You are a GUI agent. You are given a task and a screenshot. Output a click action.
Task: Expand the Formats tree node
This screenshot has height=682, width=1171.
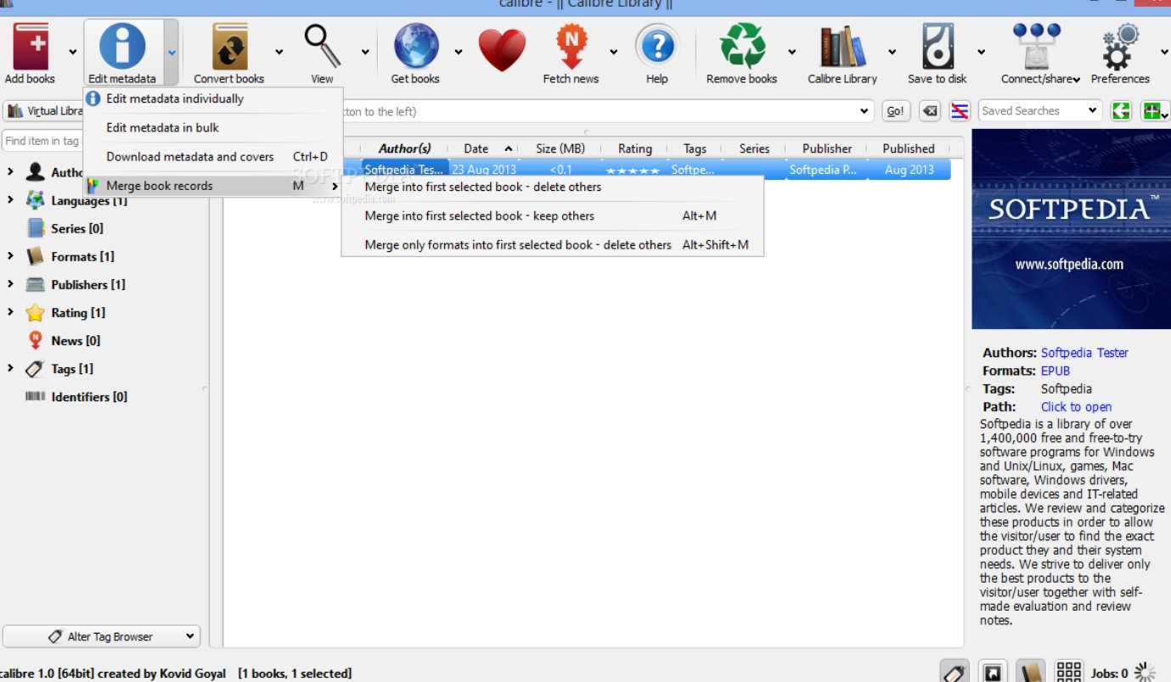pyautogui.click(x=10, y=256)
